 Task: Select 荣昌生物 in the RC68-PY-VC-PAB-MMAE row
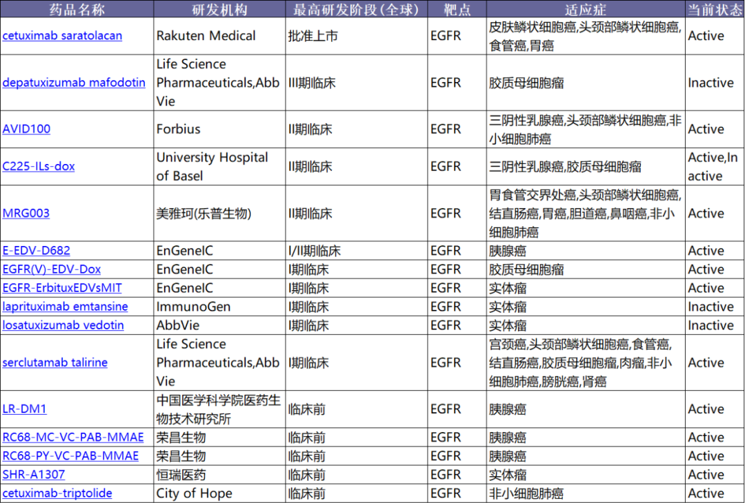[219, 455]
